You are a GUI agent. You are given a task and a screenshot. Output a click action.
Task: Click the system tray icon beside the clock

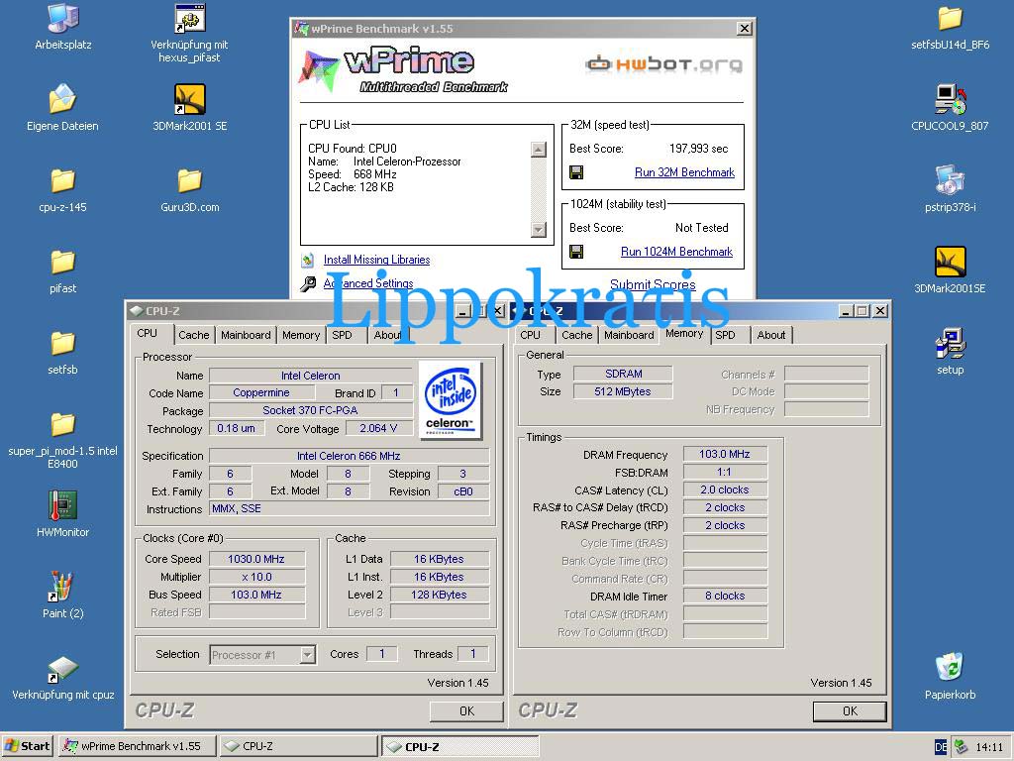[962, 747]
